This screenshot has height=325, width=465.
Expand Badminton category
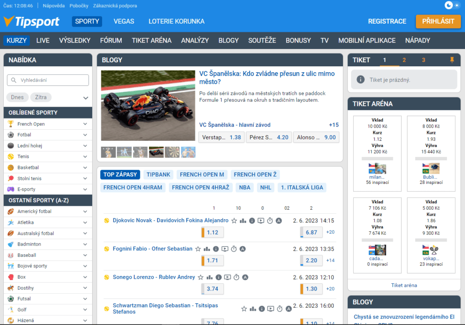click(x=85, y=244)
